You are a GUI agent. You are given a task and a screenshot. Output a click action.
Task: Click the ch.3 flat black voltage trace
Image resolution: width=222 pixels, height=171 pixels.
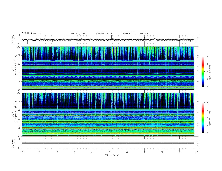108,143
